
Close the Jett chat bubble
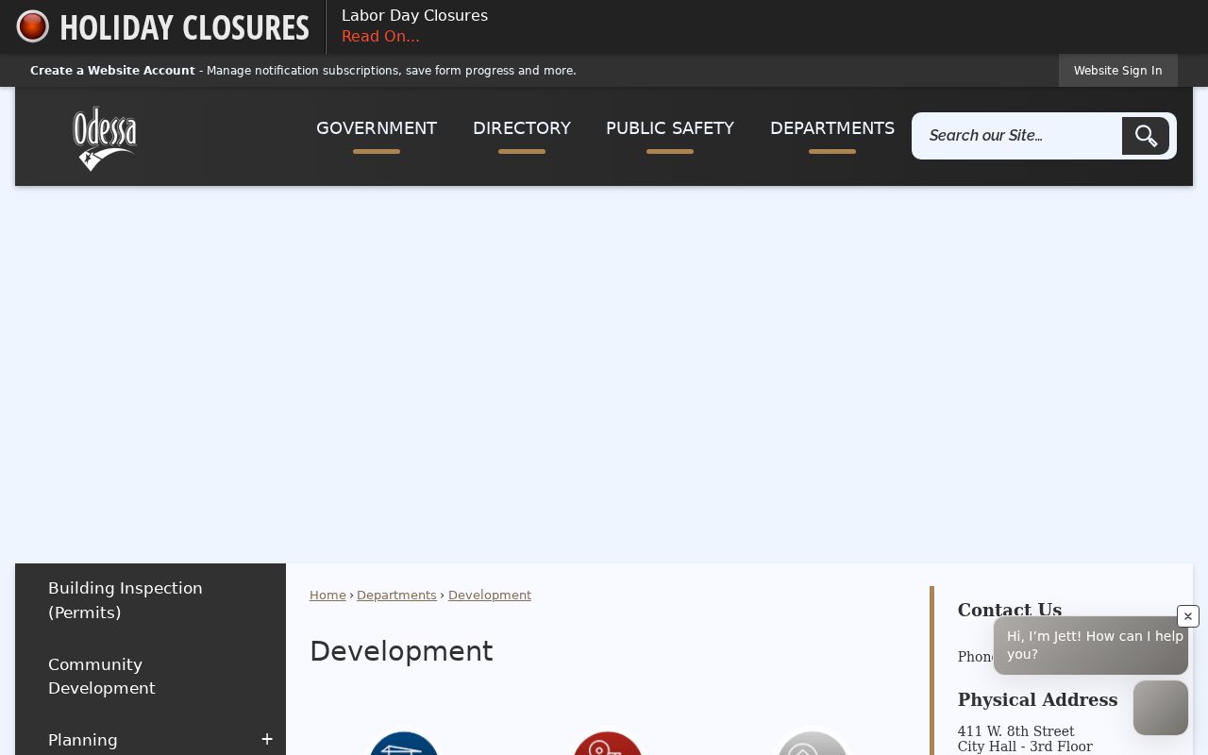click(1188, 616)
